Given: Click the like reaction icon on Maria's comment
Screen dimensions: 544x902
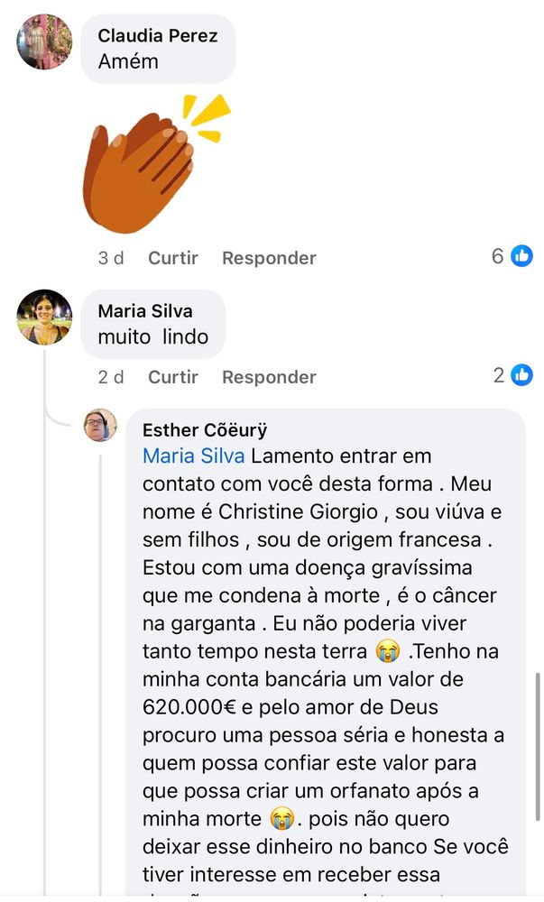Looking at the screenshot, I should (521, 375).
